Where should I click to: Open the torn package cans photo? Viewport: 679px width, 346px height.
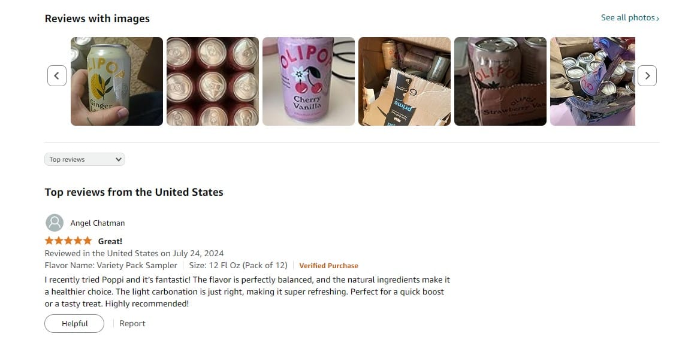pos(592,81)
